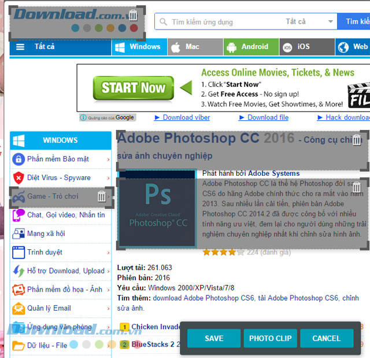Switch to the Web platform tab
This screenshot has width=370, height=358.
[x=353, y=47]
